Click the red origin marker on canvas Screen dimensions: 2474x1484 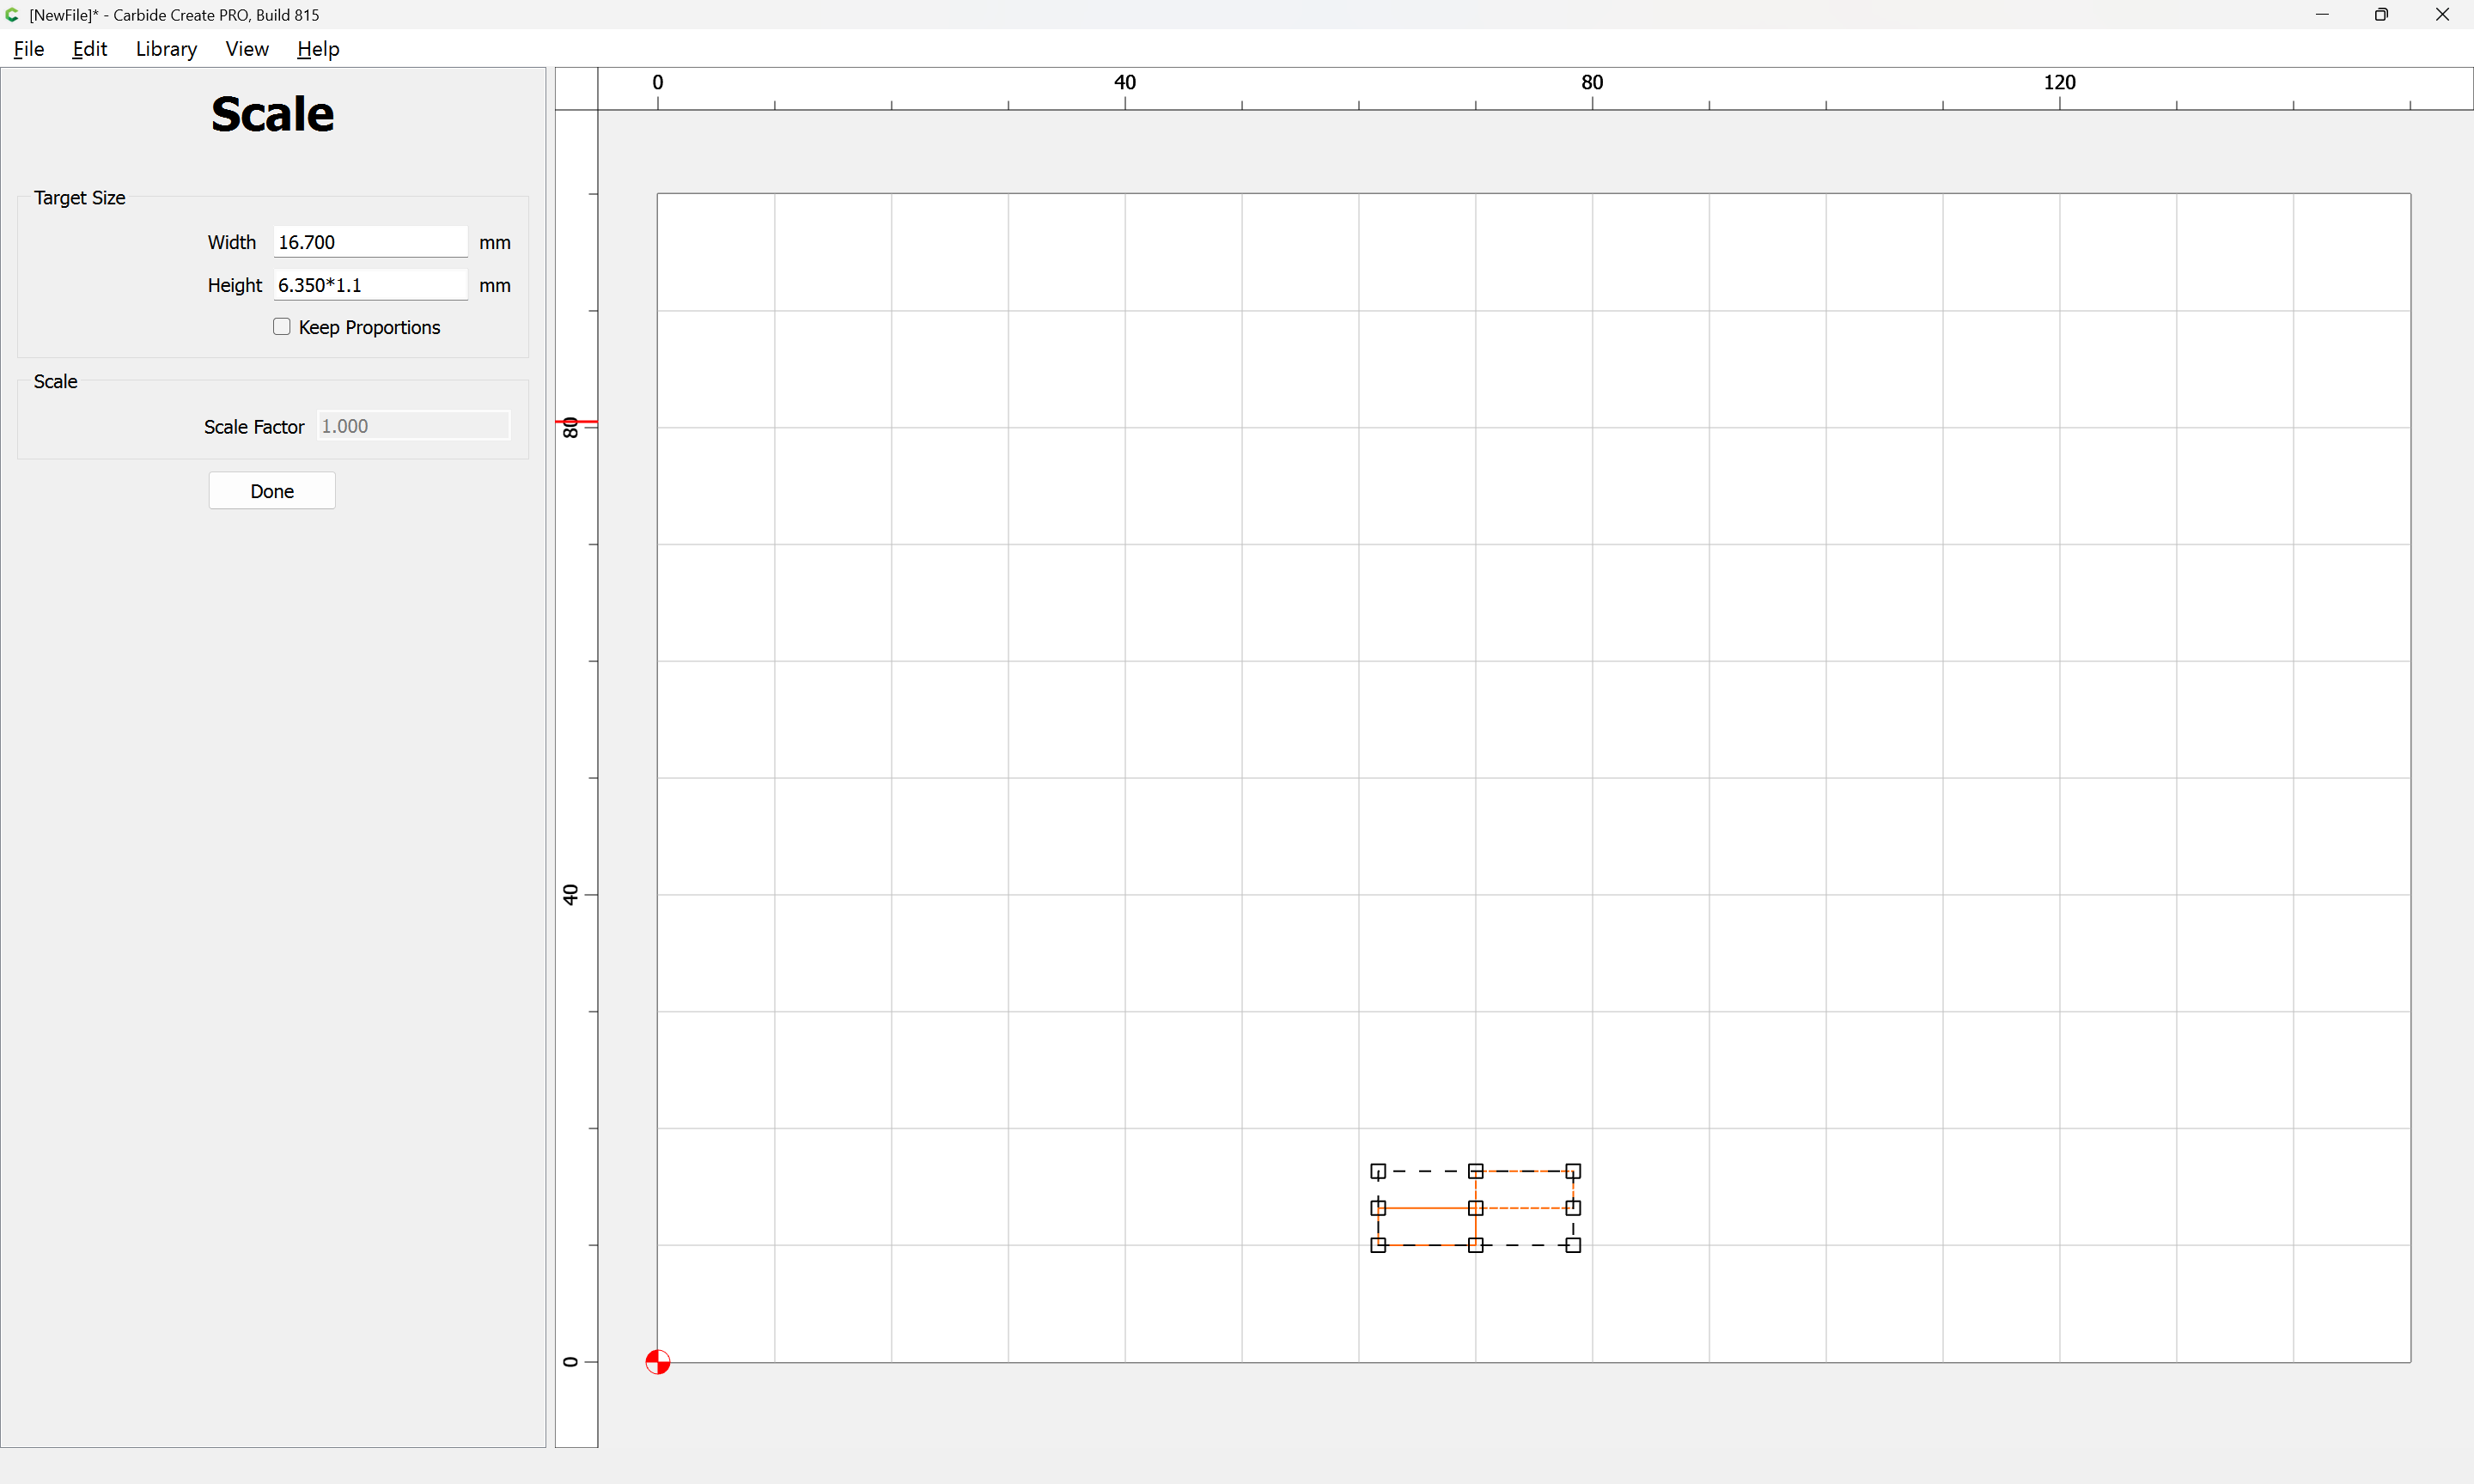[657, 1362]
